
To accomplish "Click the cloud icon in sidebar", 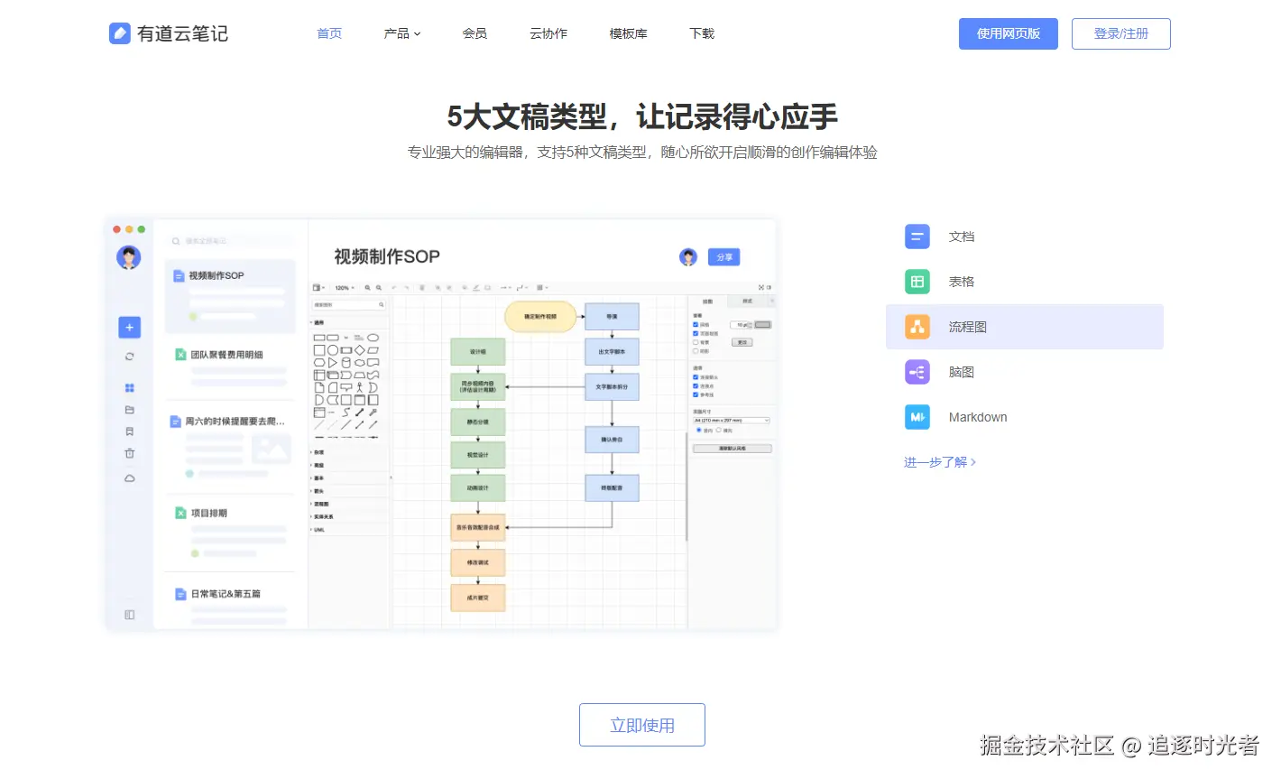I will (x=129, y=478).
